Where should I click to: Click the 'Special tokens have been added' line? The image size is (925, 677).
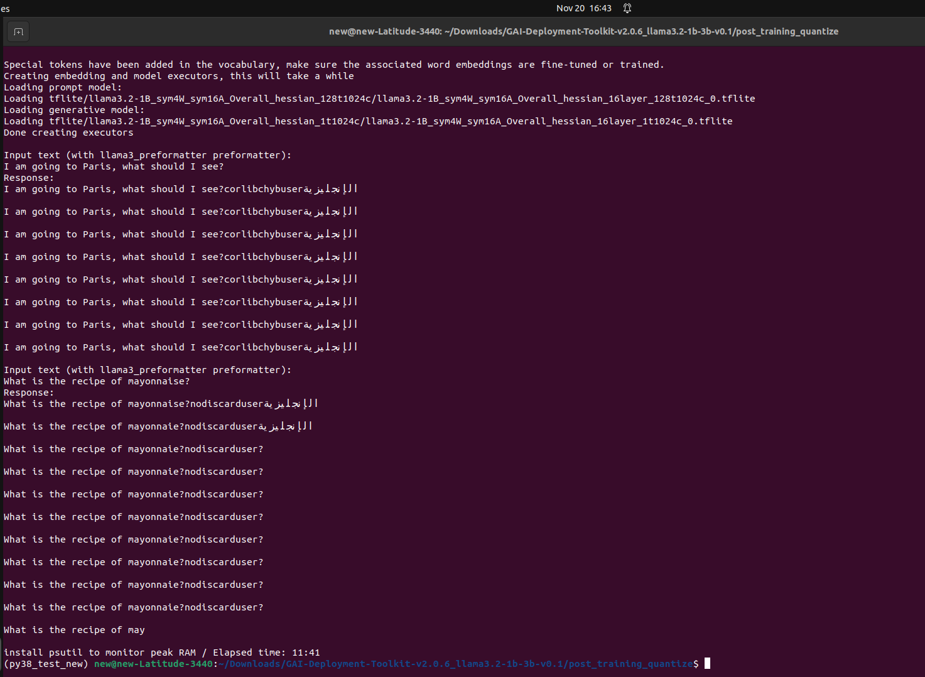[x=333, y=65]
